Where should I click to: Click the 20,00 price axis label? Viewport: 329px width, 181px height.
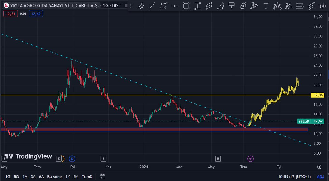[x=317, y=85]
